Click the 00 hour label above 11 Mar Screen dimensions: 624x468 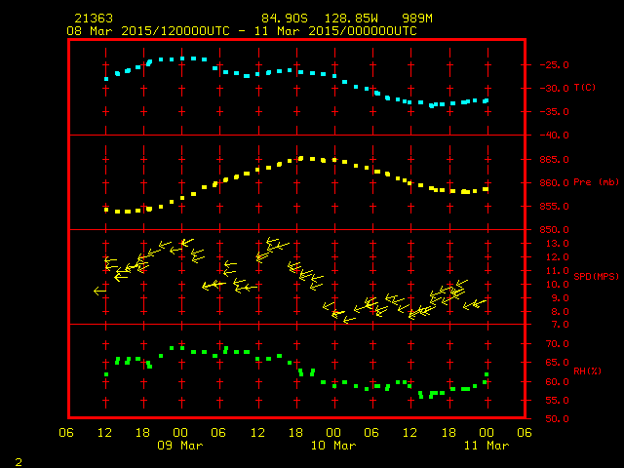[487, 433]
